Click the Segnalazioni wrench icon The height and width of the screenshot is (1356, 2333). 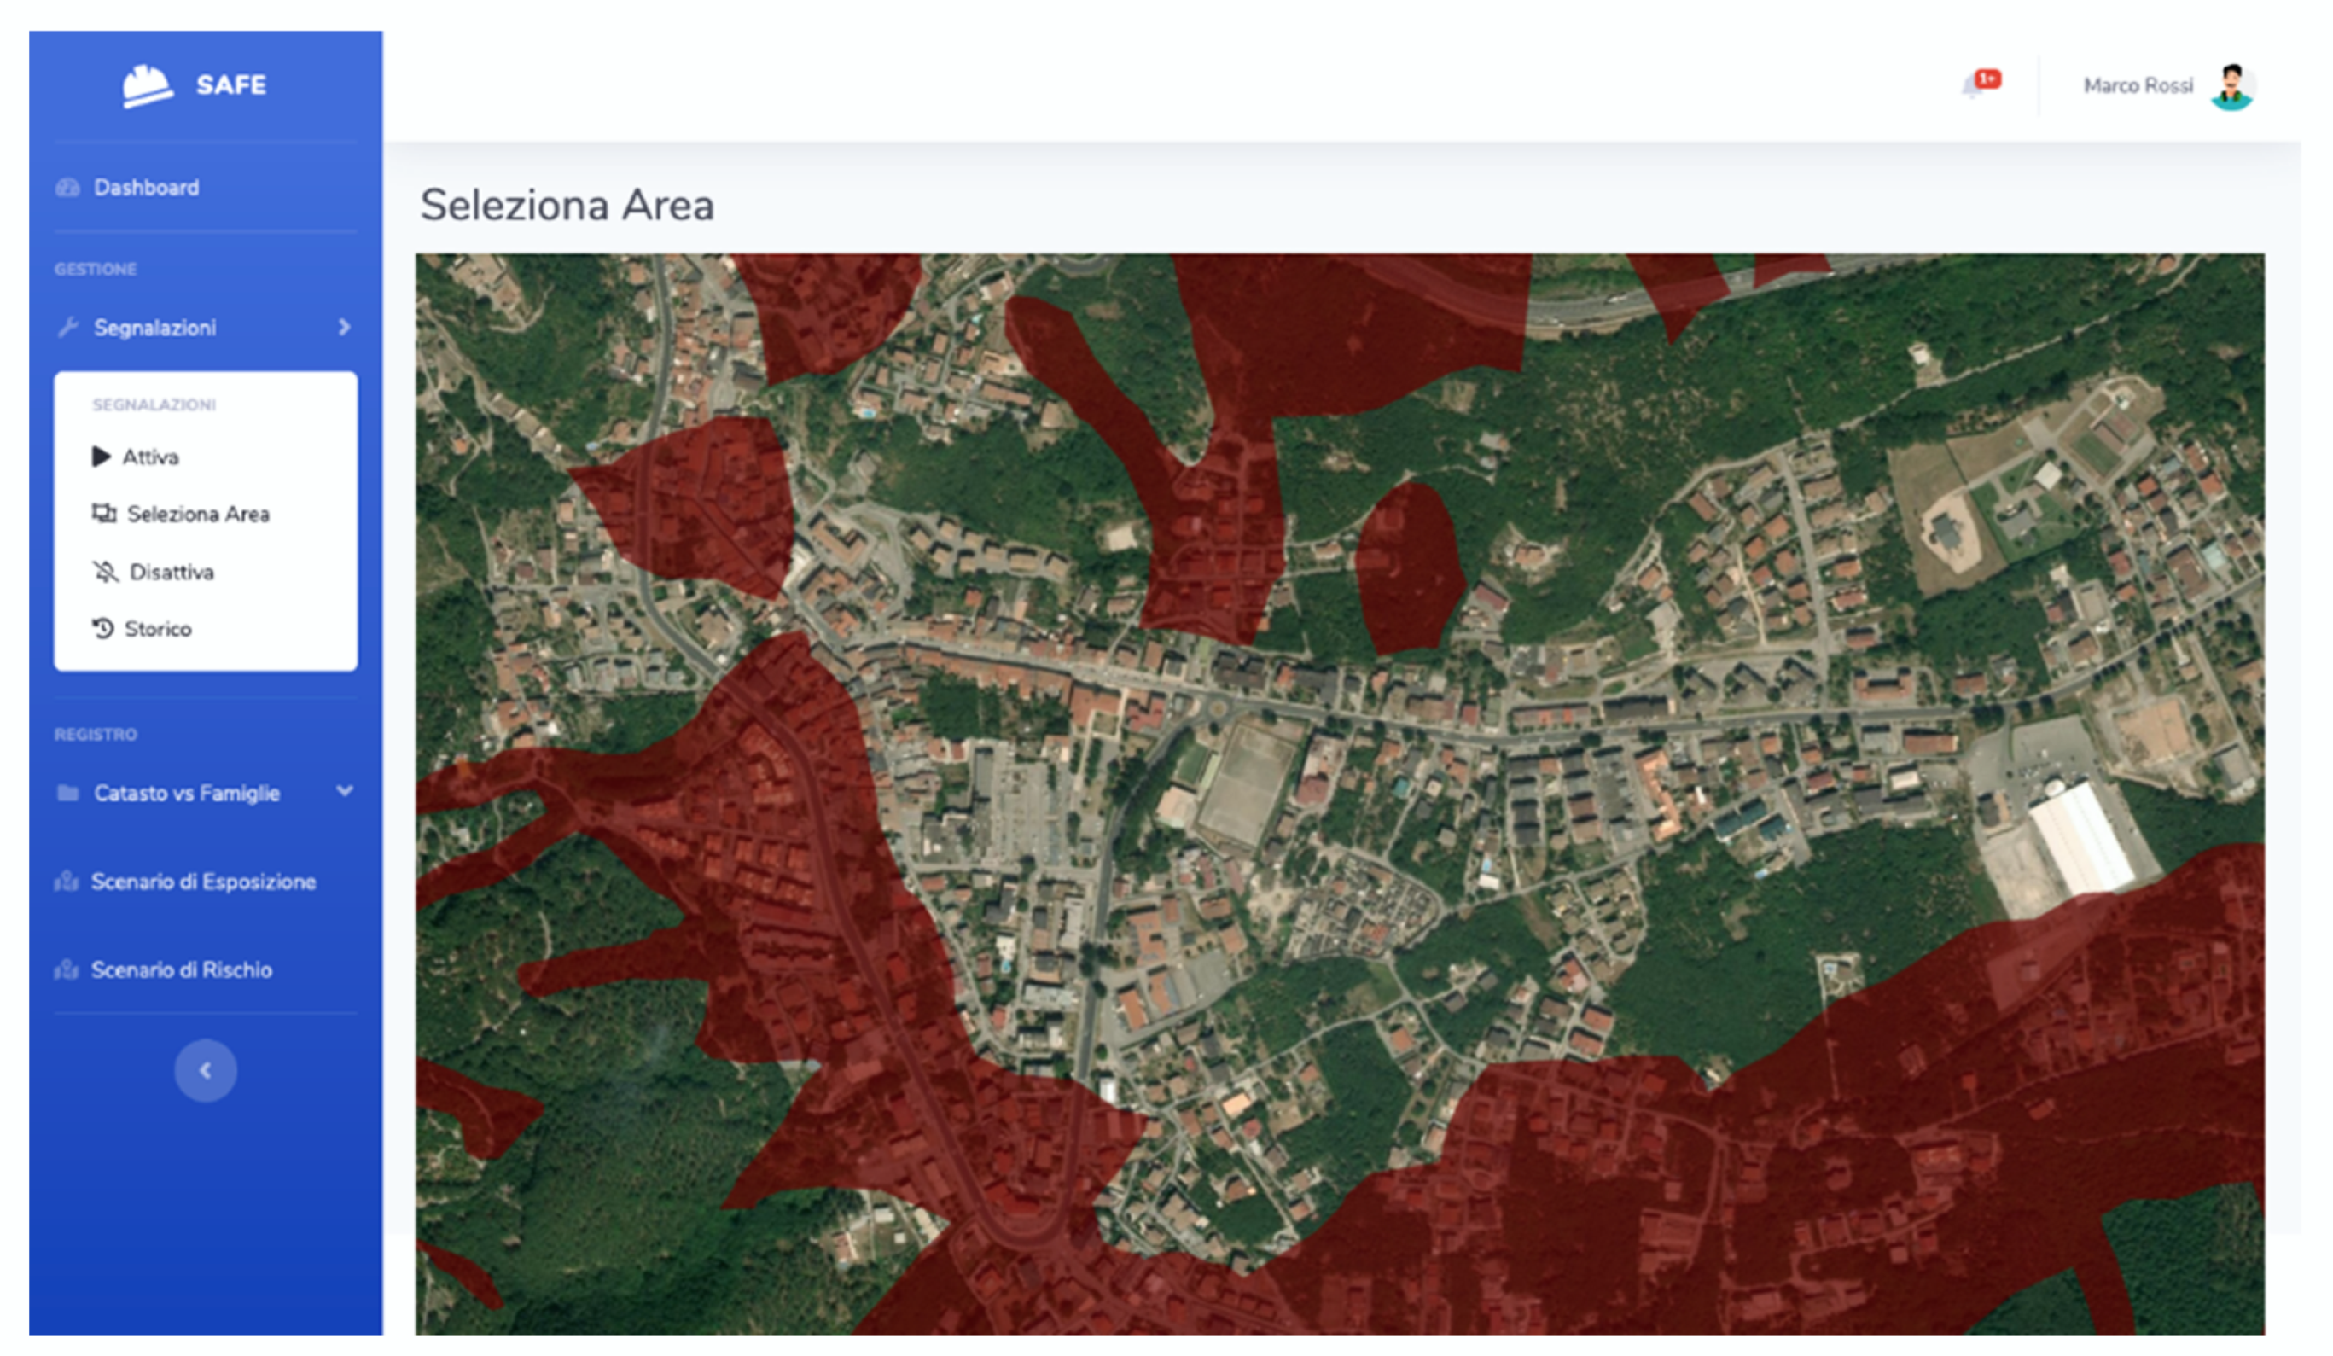67,328
